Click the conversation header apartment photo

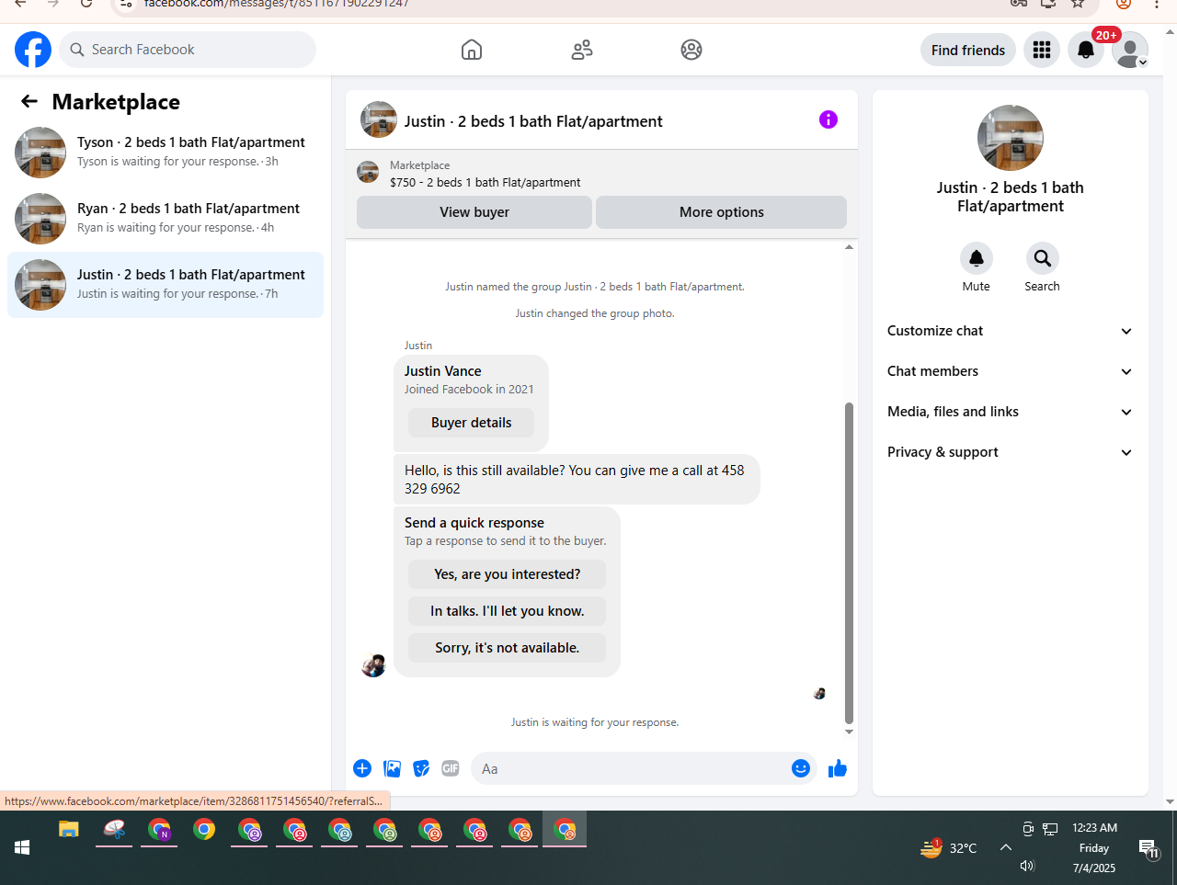tap(379, 119)
